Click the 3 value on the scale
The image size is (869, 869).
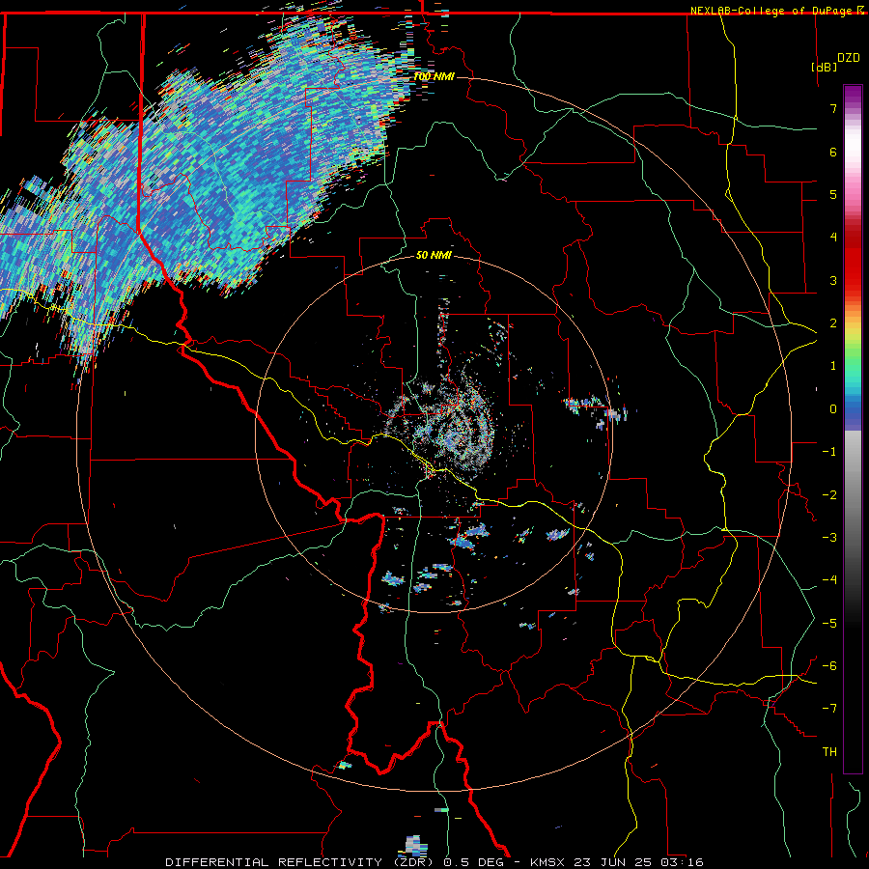tap(833, 280)
